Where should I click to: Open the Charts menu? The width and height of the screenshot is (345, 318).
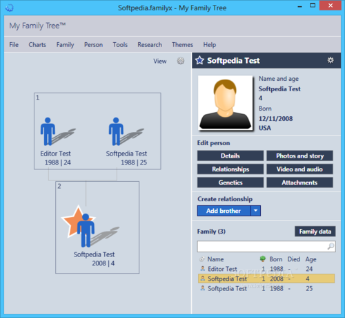(x=37, y=45)
